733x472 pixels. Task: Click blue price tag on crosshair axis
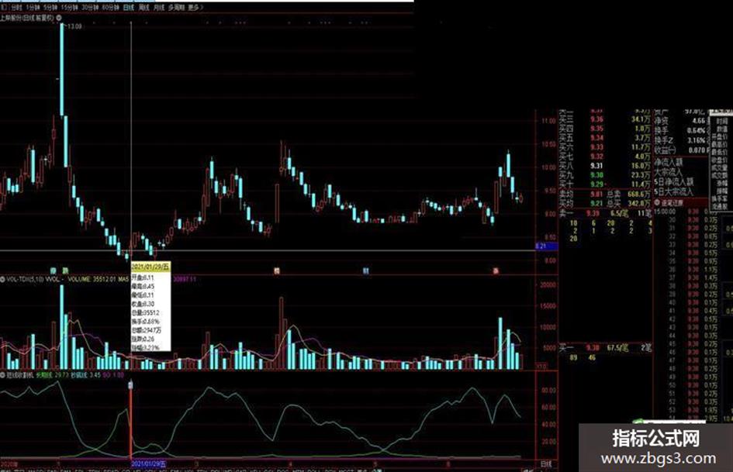click(546, 246)
